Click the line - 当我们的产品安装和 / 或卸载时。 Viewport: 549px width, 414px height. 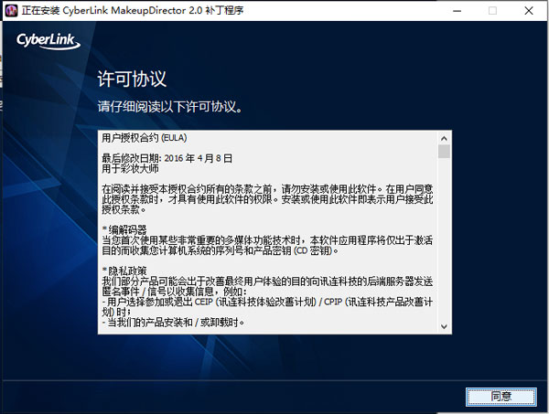[173, 322]
